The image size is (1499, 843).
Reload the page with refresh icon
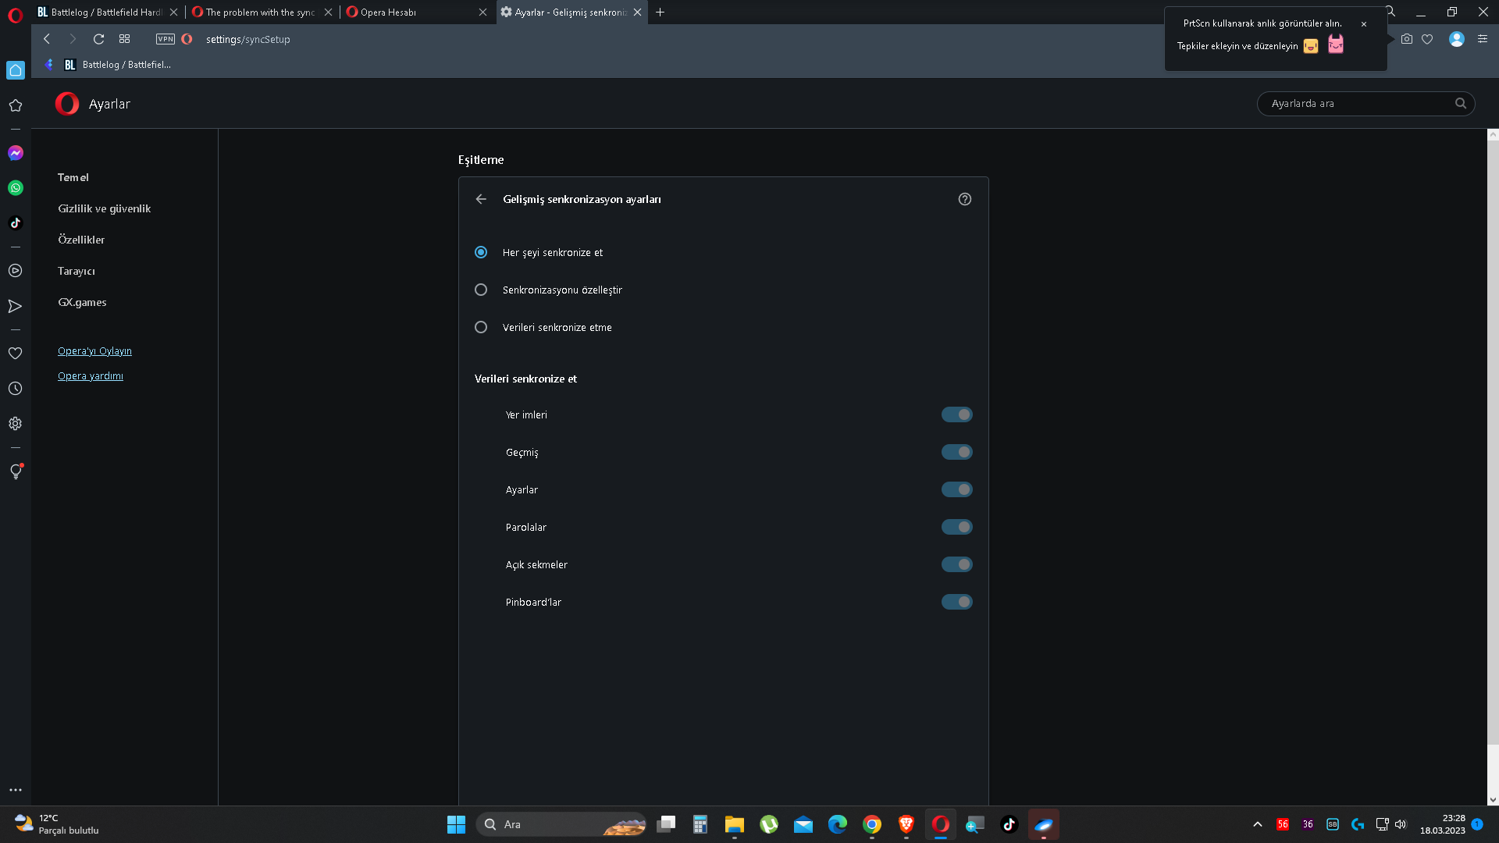coord(99,39)
